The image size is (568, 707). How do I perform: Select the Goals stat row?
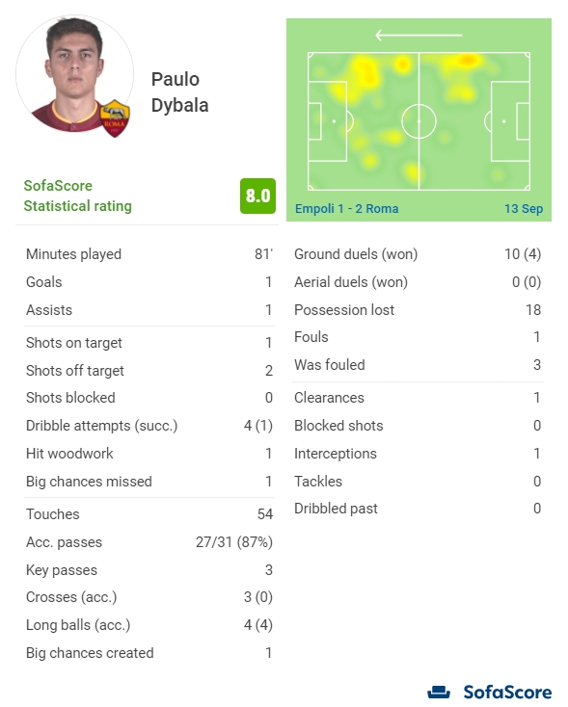(149, 282)
